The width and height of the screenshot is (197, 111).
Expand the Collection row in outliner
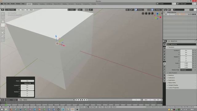166,14
